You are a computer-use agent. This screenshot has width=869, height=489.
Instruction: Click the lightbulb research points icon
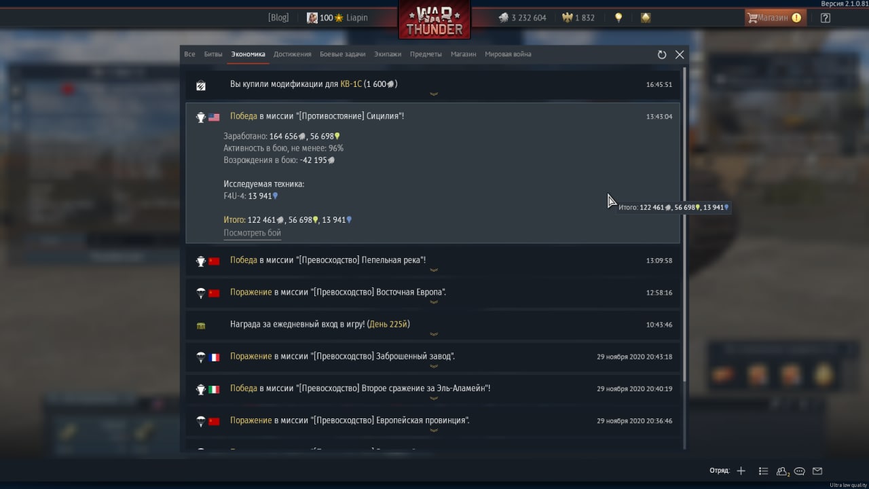click(618, 18)
